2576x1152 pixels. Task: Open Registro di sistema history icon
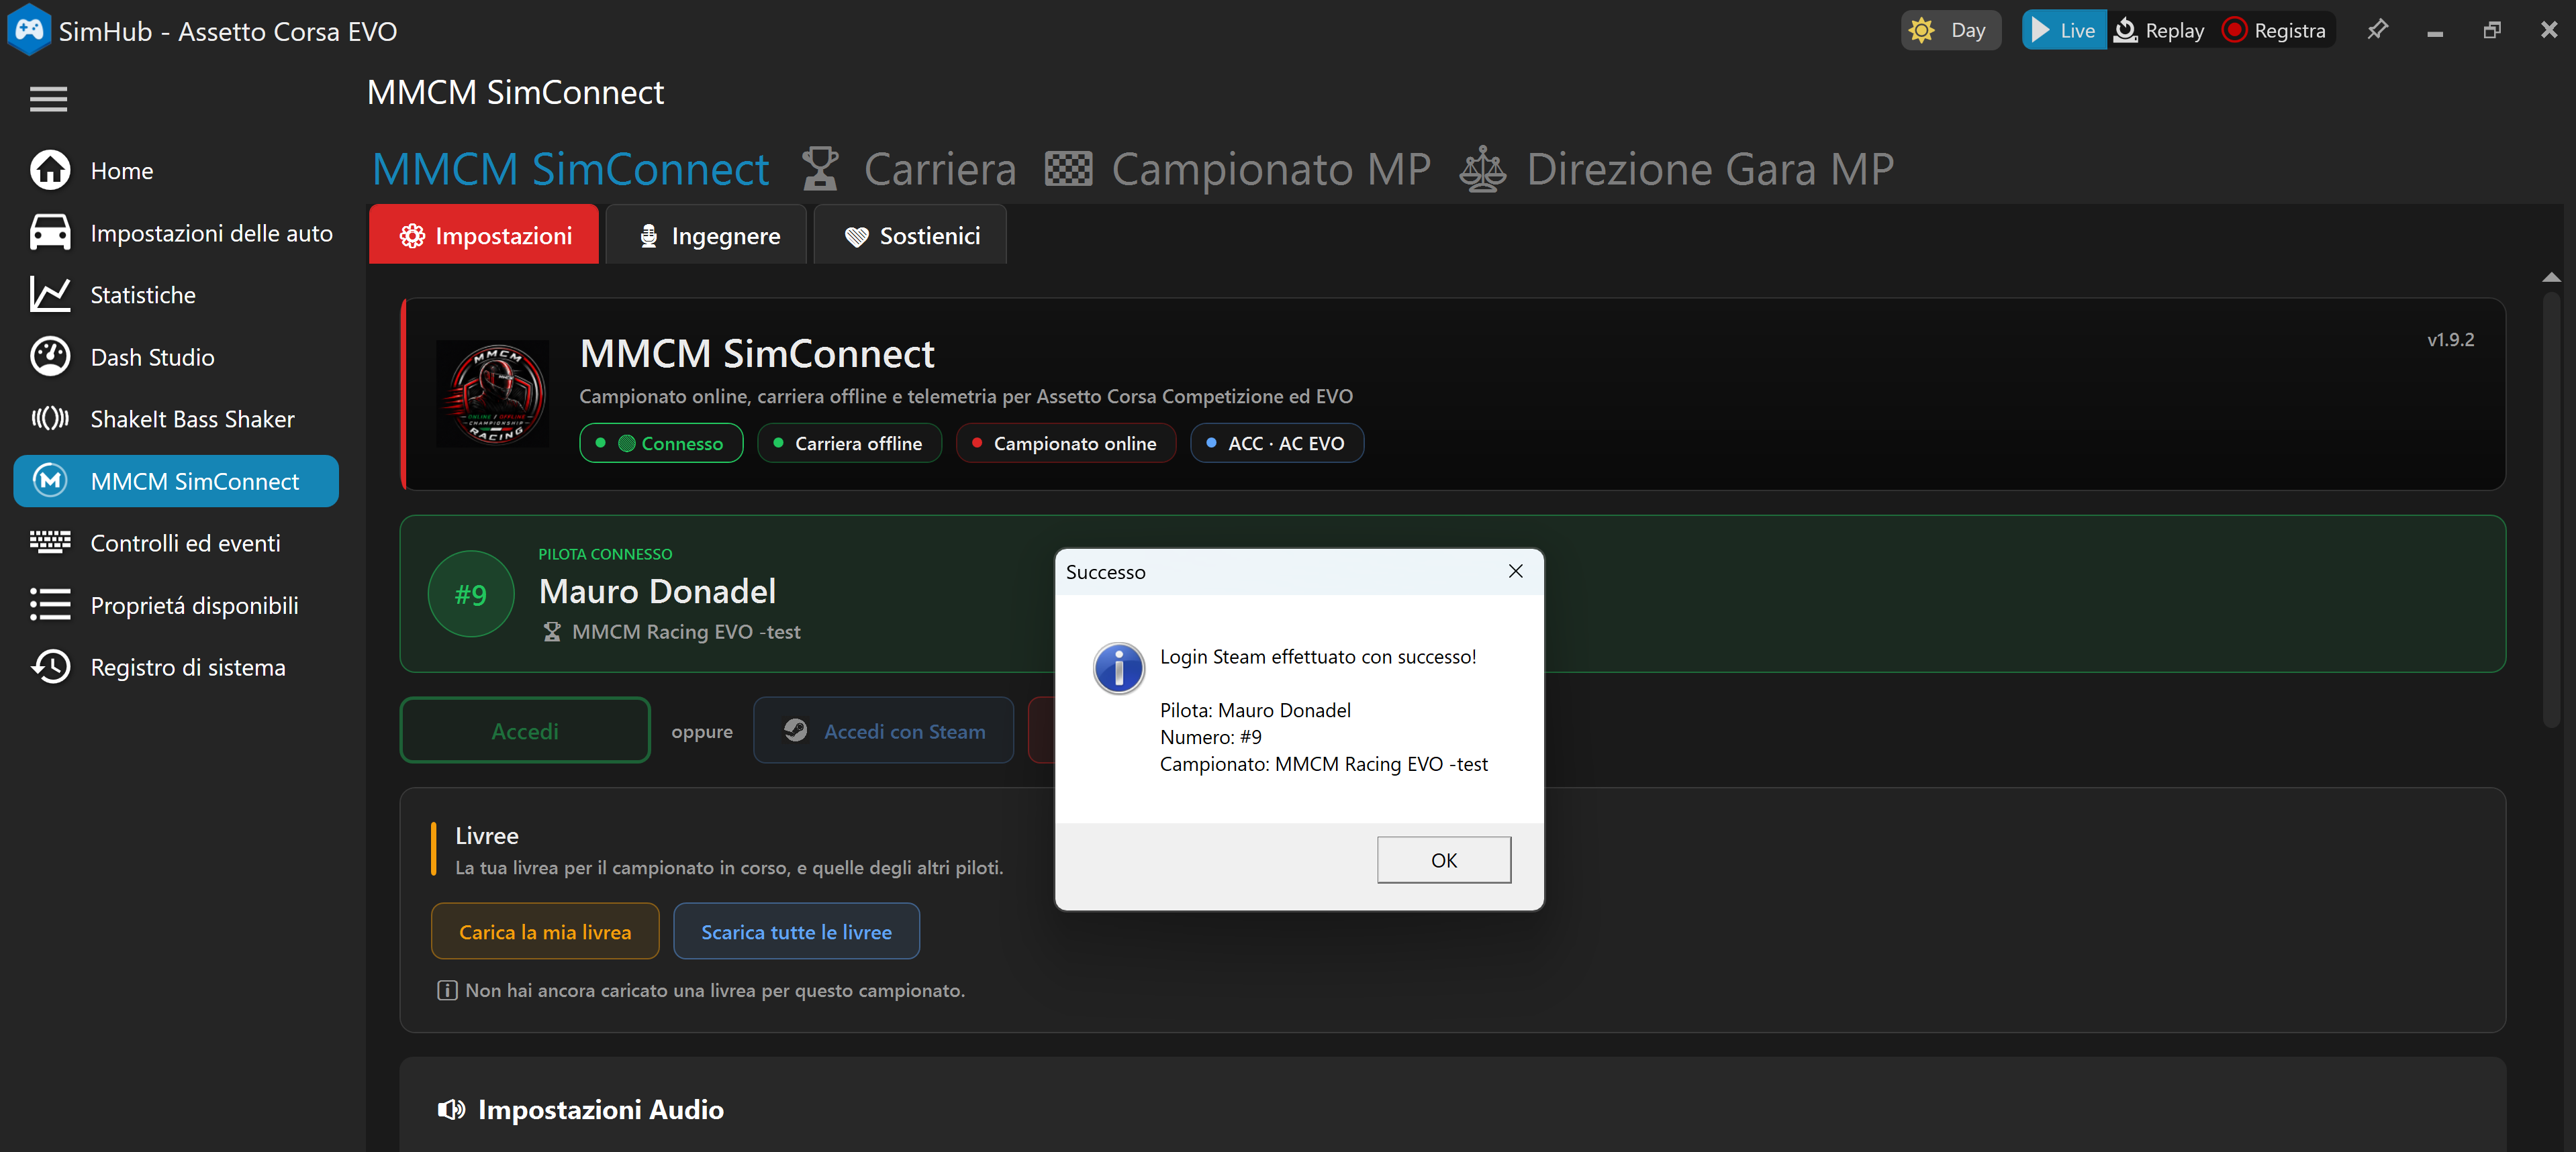(x=50, y=666)
